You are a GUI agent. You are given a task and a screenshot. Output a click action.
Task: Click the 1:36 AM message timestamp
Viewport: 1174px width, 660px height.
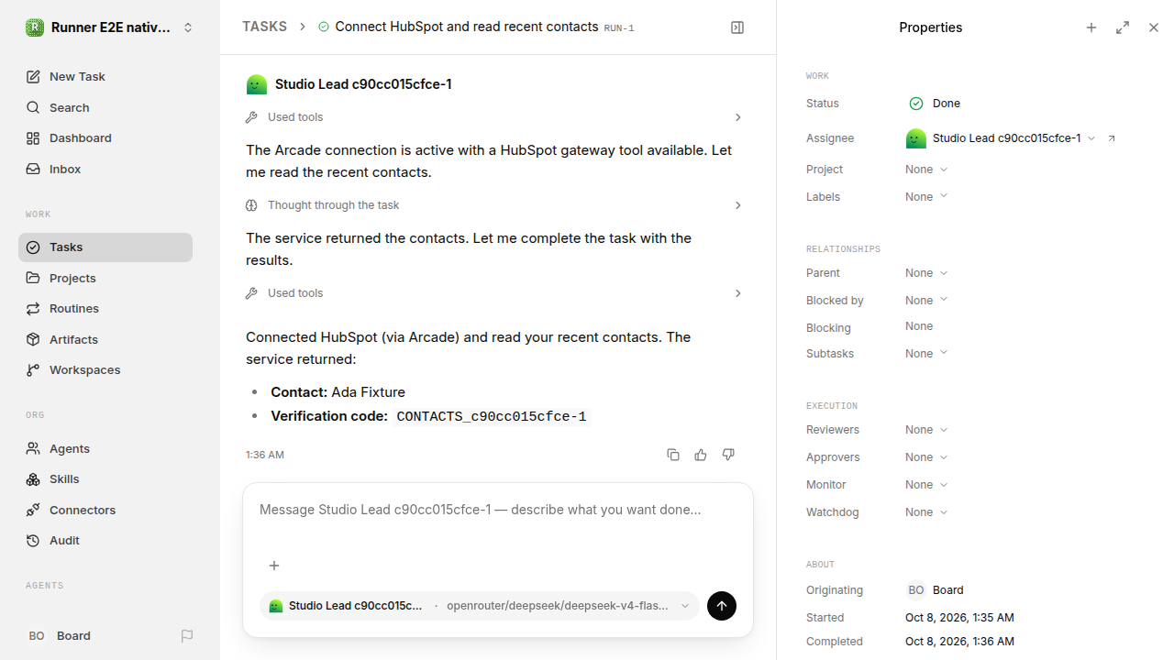click(x=265, y=455)
